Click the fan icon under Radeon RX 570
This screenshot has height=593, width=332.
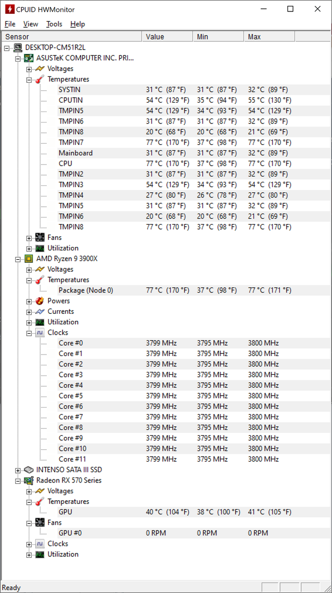click(x=40, y=523)
